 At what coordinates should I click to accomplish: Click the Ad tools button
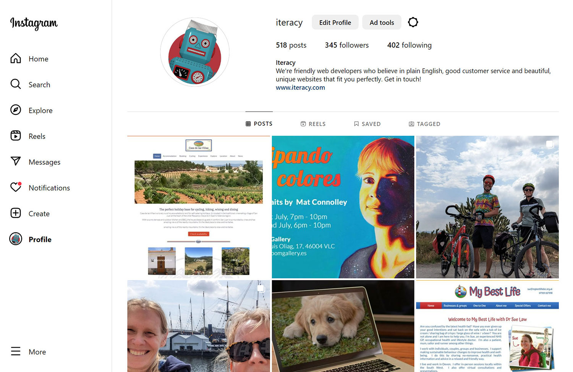coord(382,23)
